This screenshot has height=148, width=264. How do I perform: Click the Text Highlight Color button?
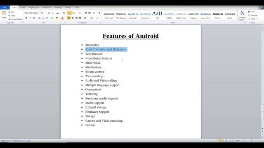click(57, 18)
